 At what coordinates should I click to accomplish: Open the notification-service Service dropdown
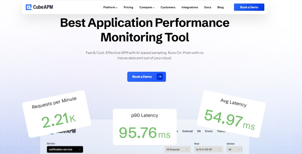coord(65,149)
